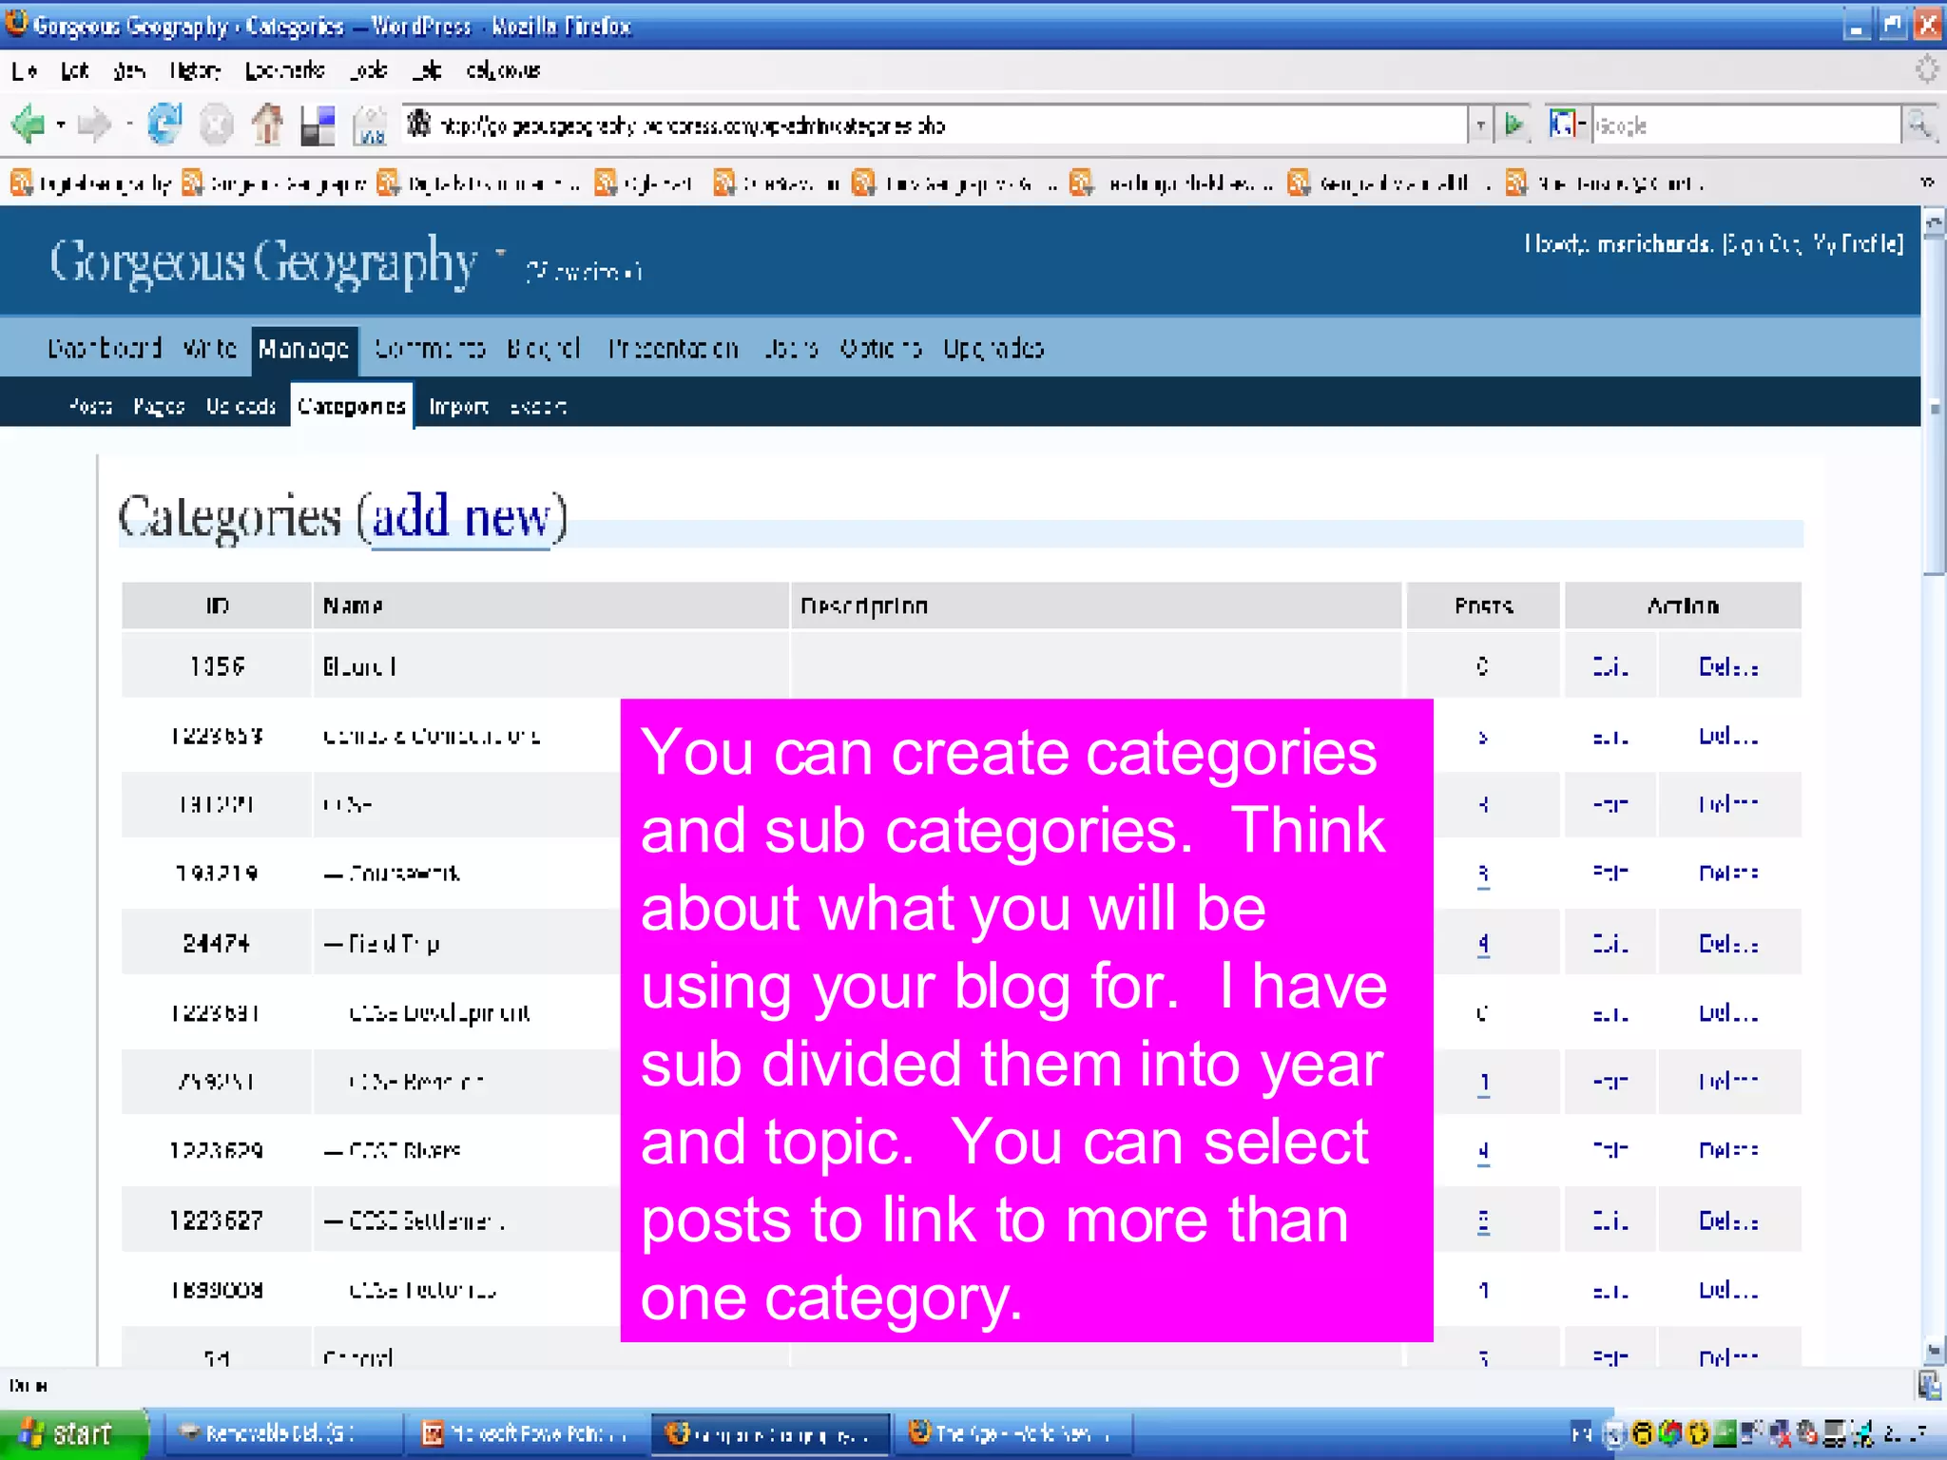
Task: Open the Presentation tab
Action: coord(673,348)
